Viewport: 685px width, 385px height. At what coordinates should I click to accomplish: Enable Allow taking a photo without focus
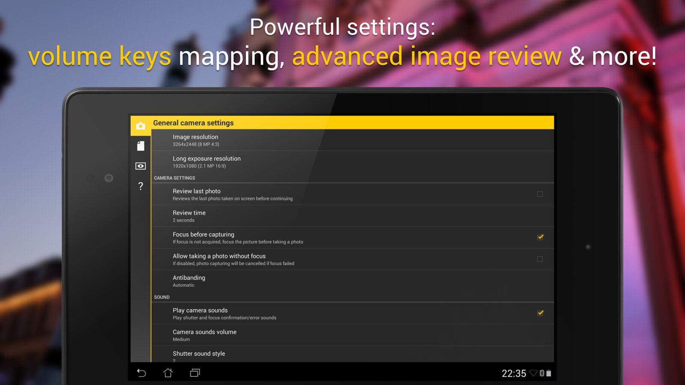click(540, 259)
